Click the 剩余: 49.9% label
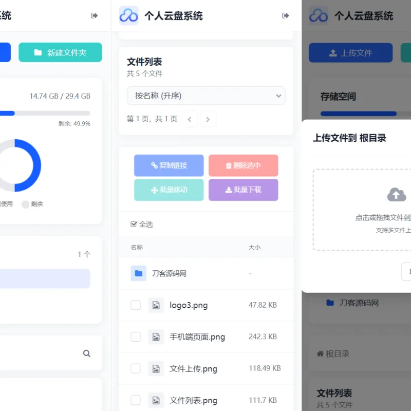The width and height of the screenshot is (411, 411). tap(74, 123)
